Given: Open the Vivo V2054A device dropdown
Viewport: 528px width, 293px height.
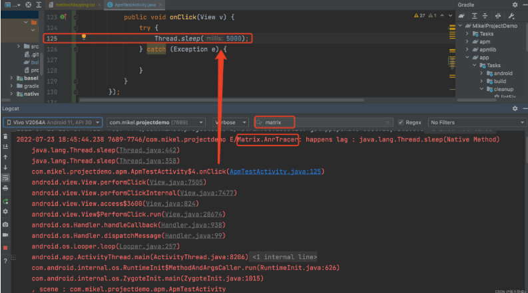Looking at the screenshot, I should click(53, 122).
